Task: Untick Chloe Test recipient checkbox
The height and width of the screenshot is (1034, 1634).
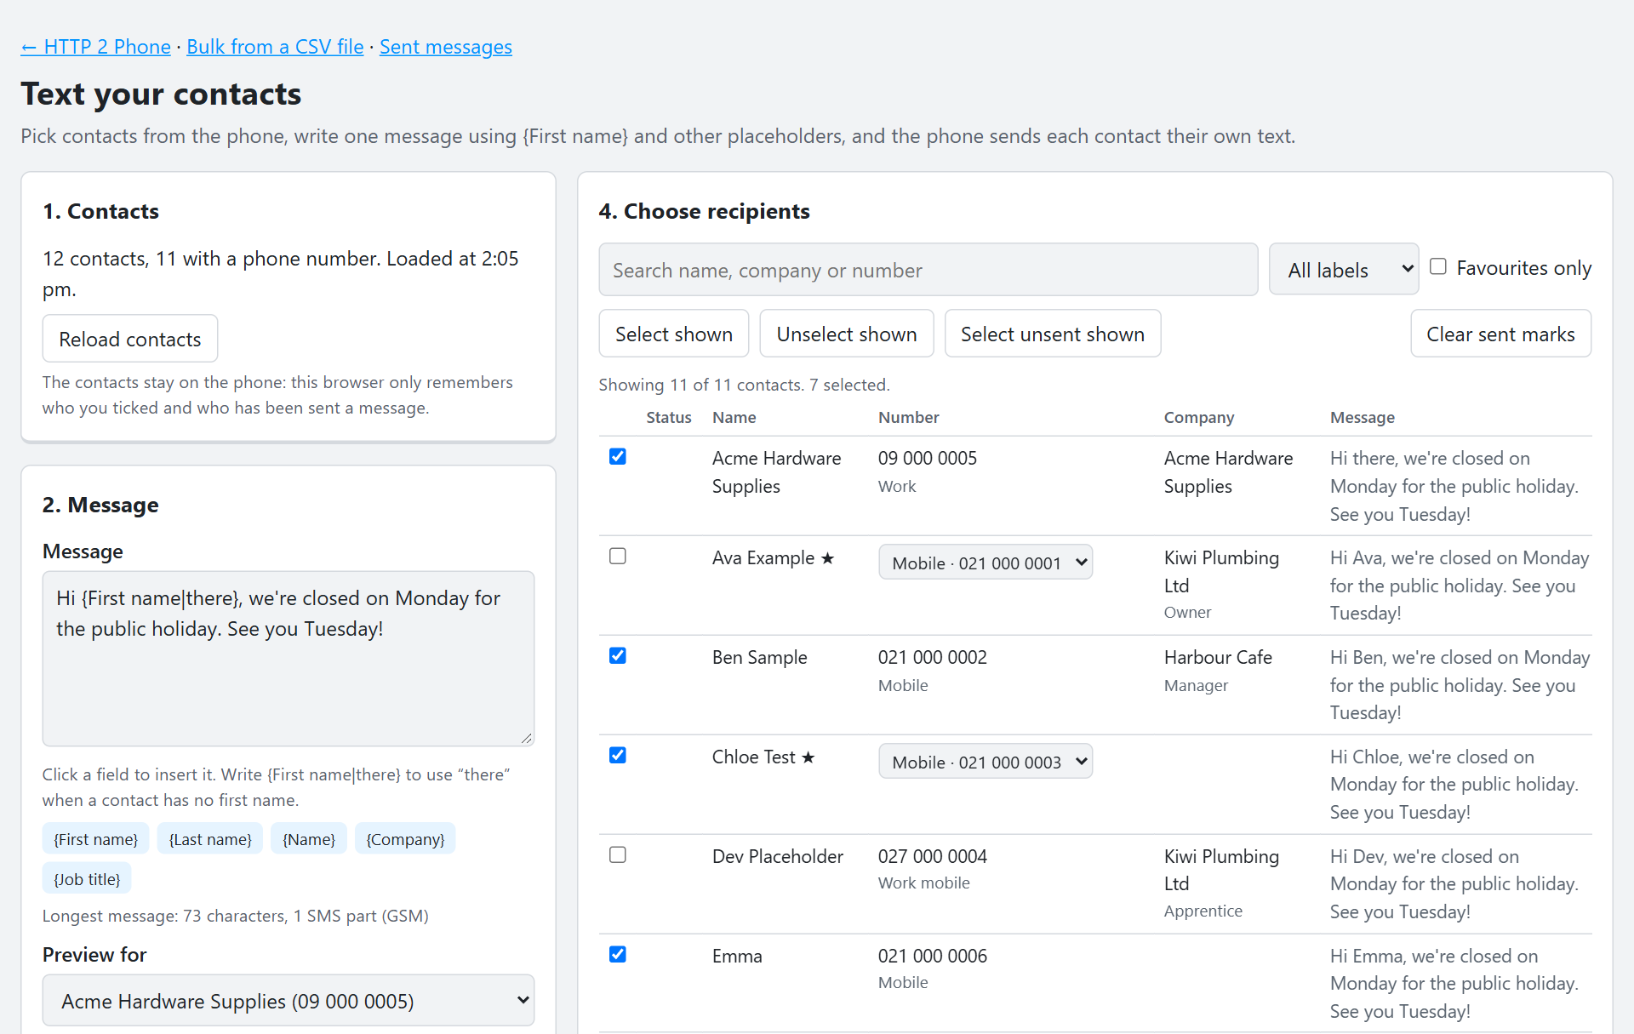Action: pyautogui.click(x=618, y=756)
